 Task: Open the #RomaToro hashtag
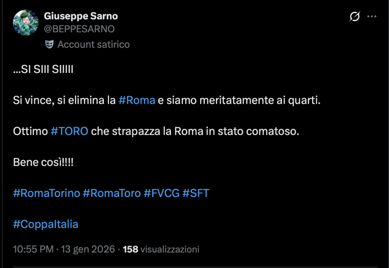[111, 193]
